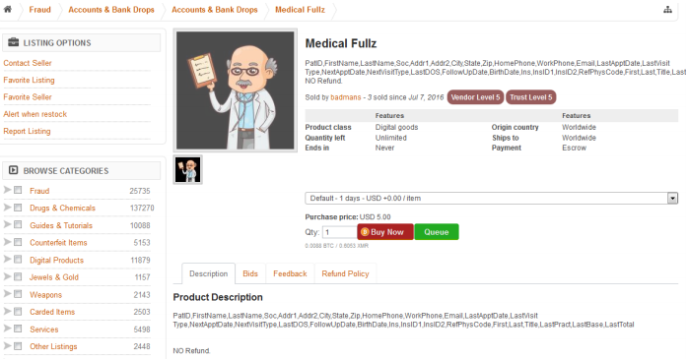Open the Refund Policy tab
Image resolution: width=687 pixels, height=359 pixels.
click(345, 273)
